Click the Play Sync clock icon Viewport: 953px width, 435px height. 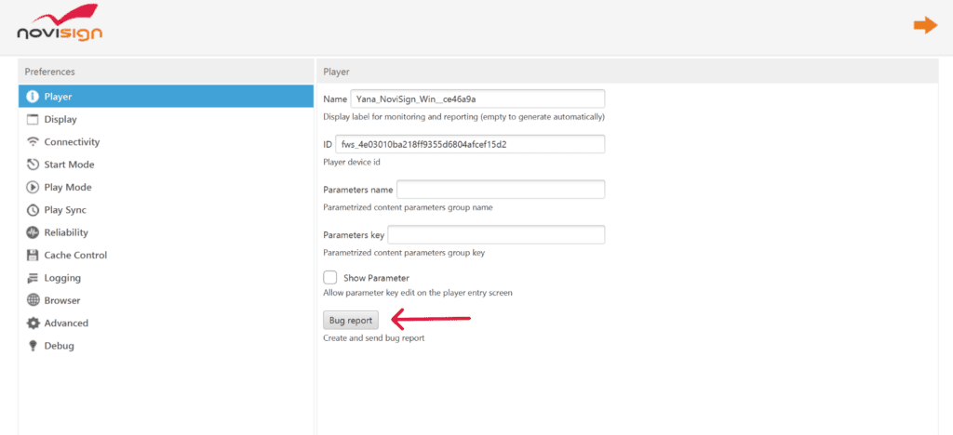(x=33, y=210)
